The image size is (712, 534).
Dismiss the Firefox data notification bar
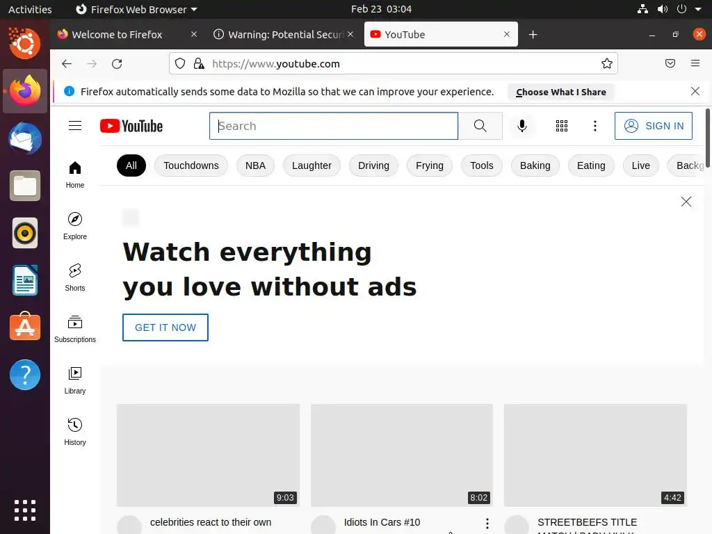click(695, 91)
